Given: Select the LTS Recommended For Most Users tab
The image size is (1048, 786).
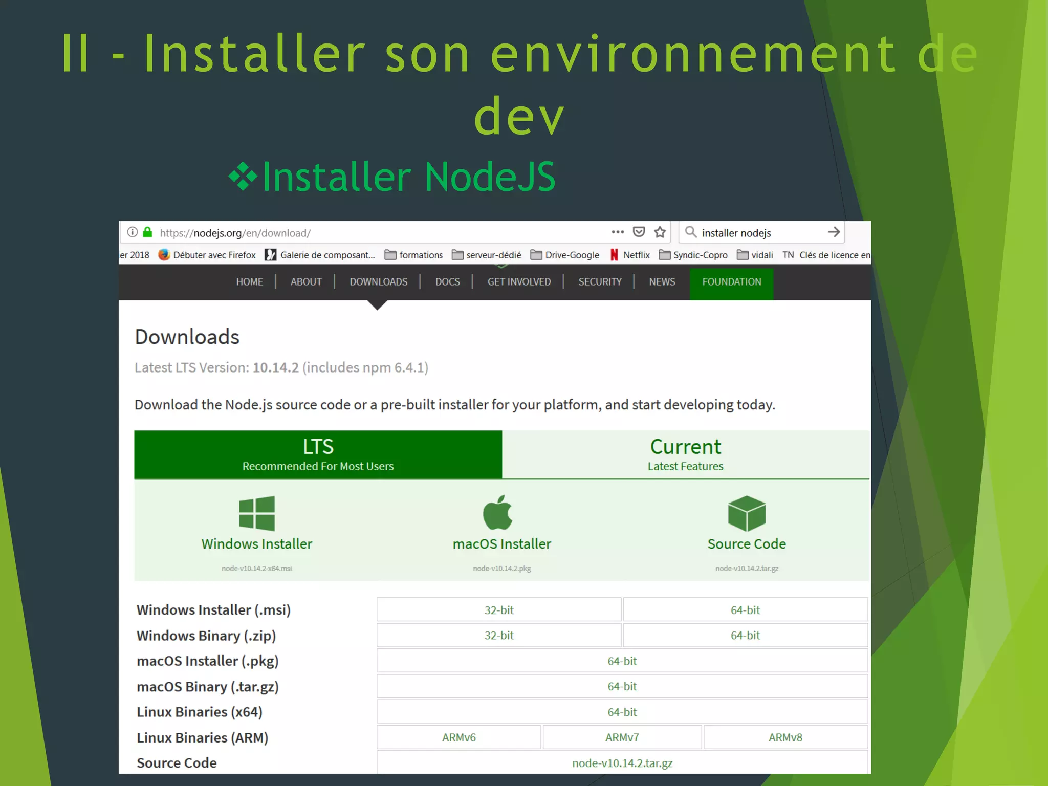Looking at the screenshot, I should pos(318,454).
